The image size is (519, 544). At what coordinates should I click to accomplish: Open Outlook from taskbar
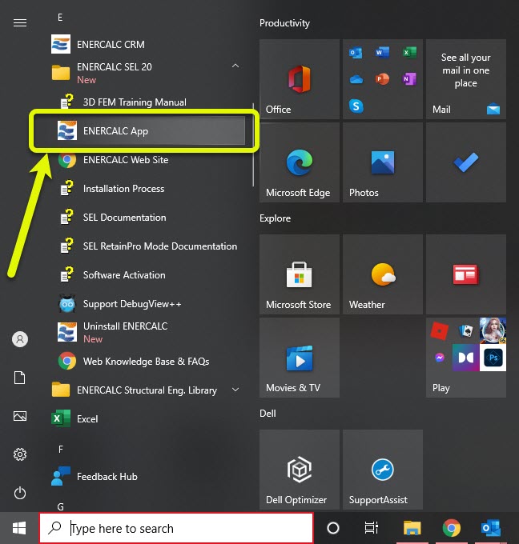pos(490,528)
